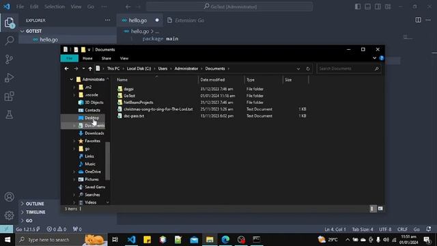The height and width of the screenshot is (246, 437).
Task: Open recent locations dropdown in File Explorer
Action: point(83,68)
